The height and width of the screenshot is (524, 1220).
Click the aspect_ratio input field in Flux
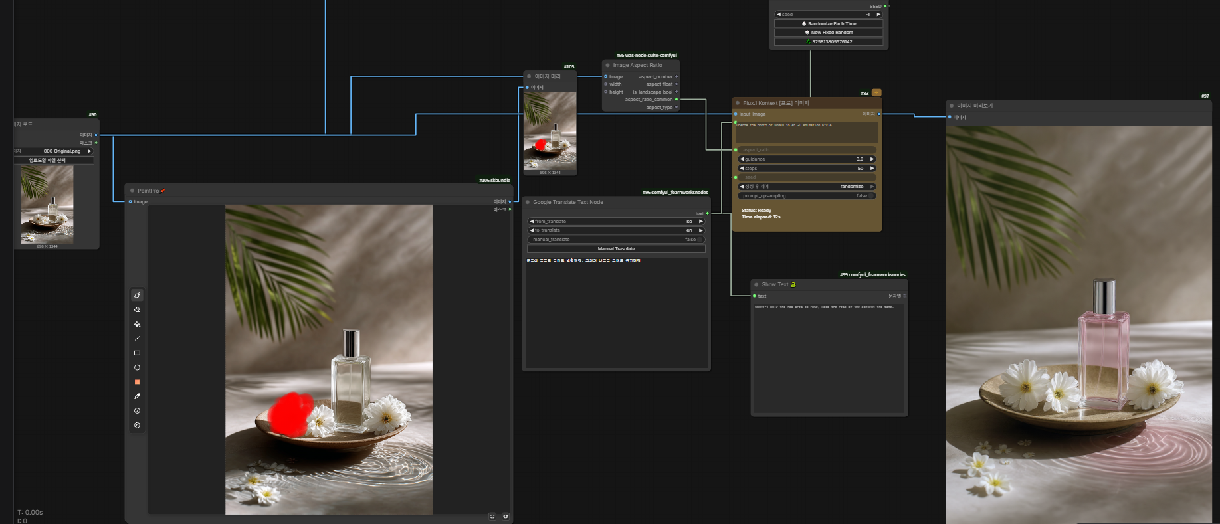pyautogui.click(x=807, y=150)
